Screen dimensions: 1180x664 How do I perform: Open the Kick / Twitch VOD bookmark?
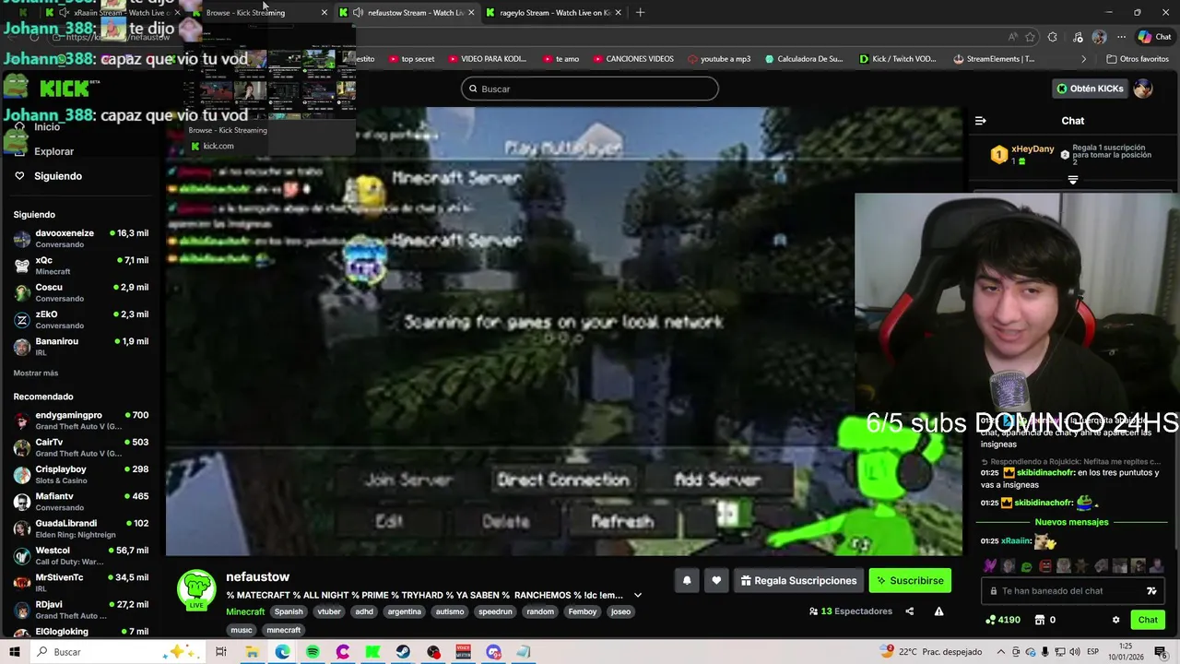pos(897,59)
